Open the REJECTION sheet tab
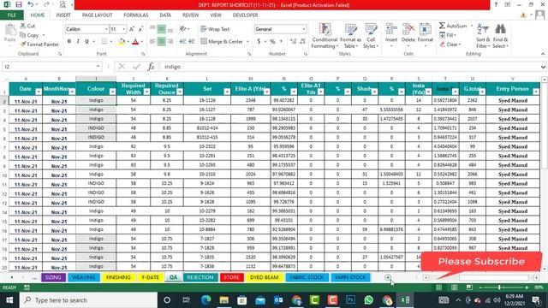 (200, 277)
